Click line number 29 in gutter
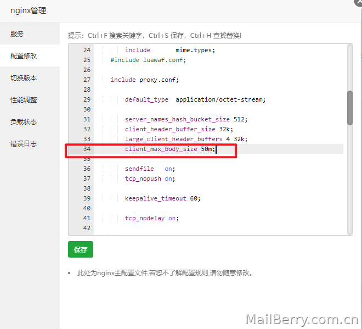Screen dimensions: 362x329 [x=87, y=99]
